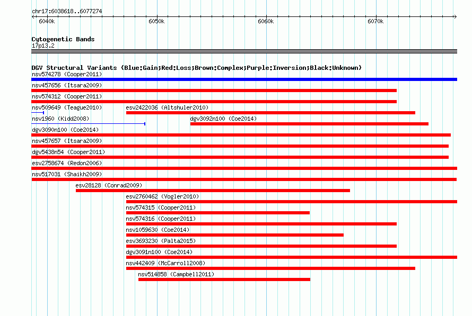Click the red bar under esv28128
The width and height of the screenshot is (472, 316).
[x=213, y=191]
